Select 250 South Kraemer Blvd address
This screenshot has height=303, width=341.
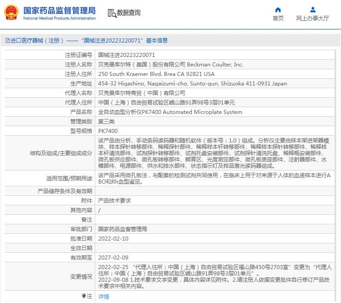(x=156, y=74)
